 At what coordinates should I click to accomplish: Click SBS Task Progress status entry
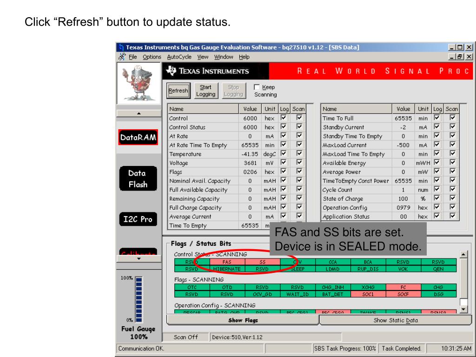345,349
